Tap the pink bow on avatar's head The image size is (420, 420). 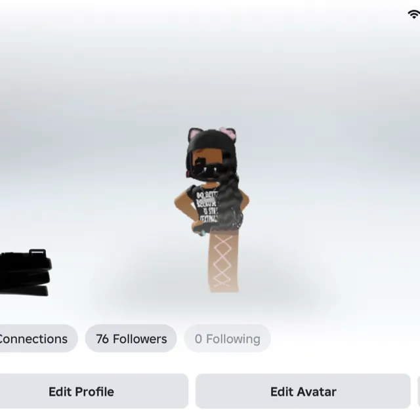pyautogui.click(x=228, y=133)
